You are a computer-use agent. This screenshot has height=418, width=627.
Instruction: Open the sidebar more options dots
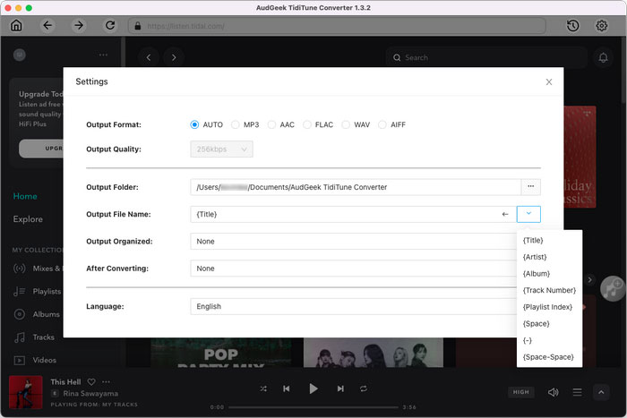click(x=103, y=55)
